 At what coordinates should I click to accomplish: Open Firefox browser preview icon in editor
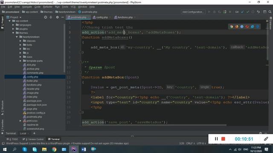tap(237, 26)
